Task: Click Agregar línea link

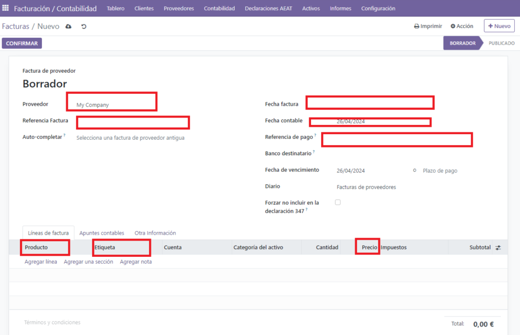Action: (41, 262)
